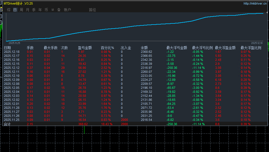The height and width of the screenshot is (152, 269).
Task: Click the 次数 column header
Action: coord(64,48)
